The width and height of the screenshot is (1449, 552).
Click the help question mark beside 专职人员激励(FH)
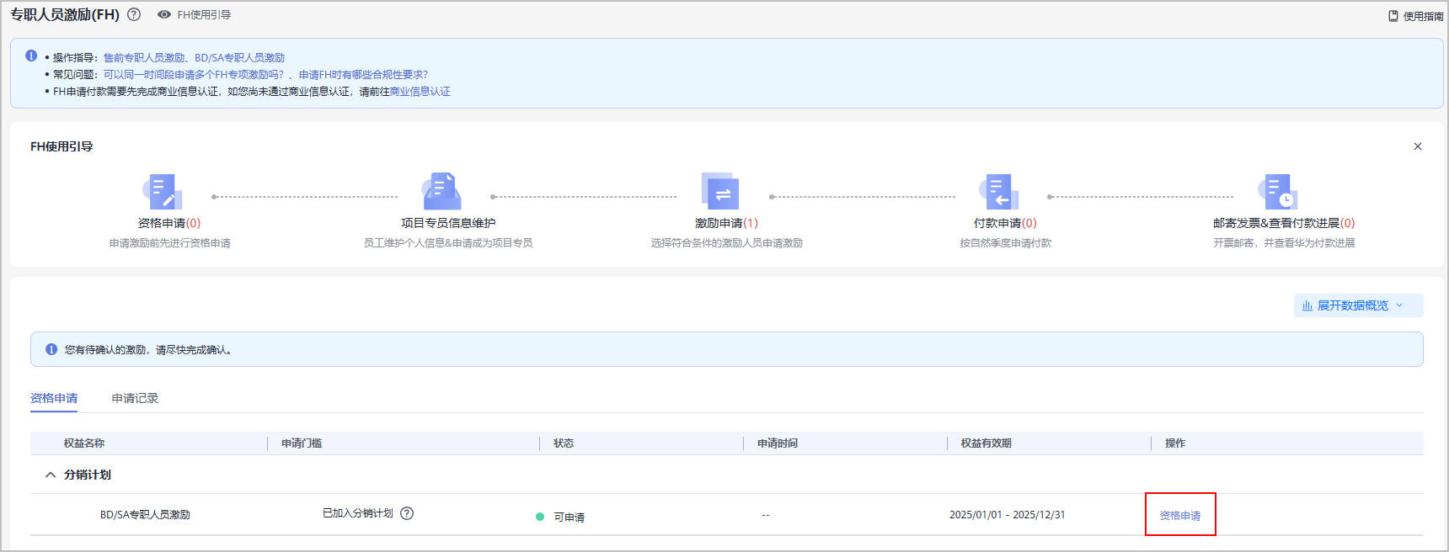tap(134, 14)
